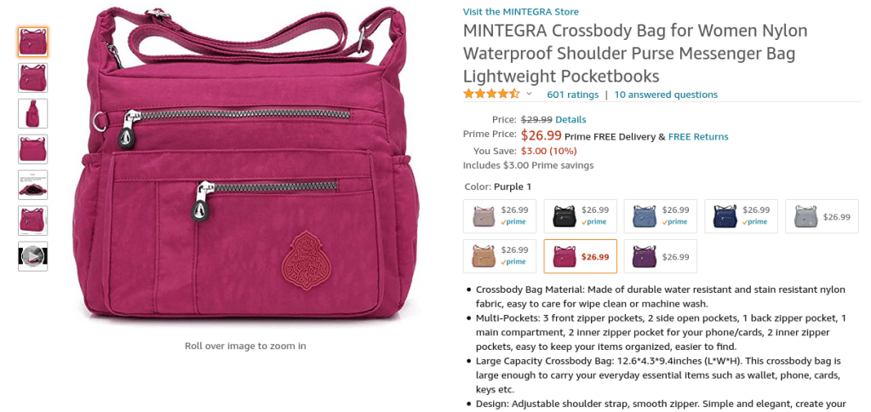Screen dimensions: 871x412
Task: Click the star rating icons
Action: click(x=491, y=94)
